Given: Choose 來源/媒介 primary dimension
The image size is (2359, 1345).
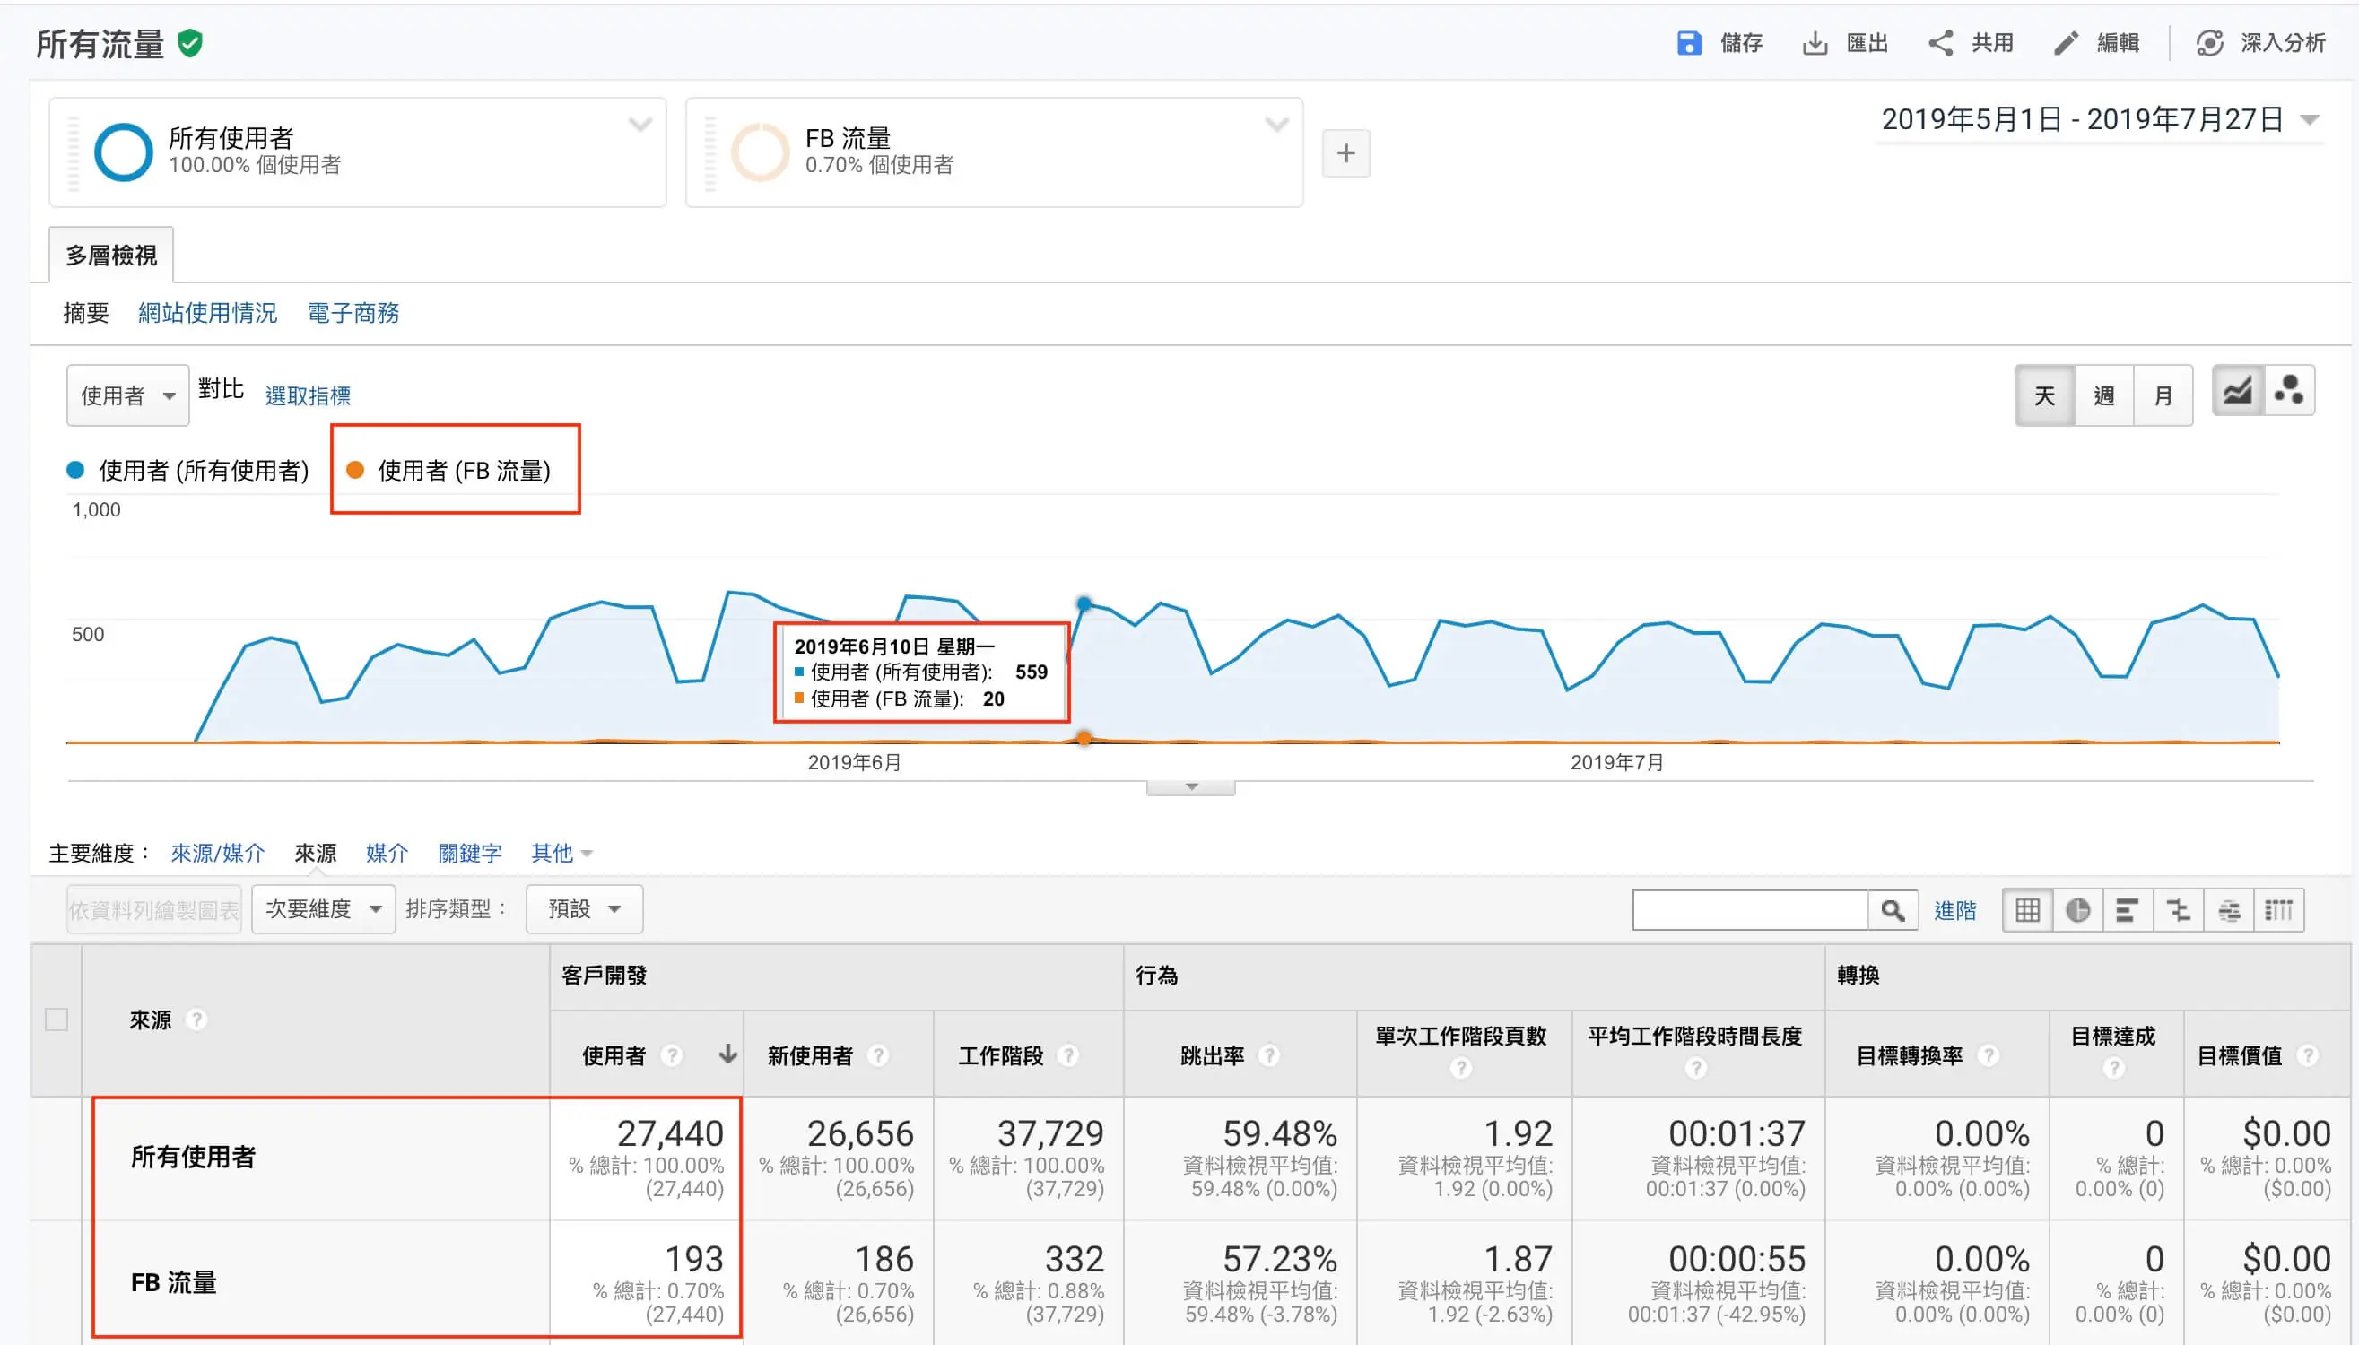Looking at the screenshot, I should pyautogui.click(x=217, y=853).
